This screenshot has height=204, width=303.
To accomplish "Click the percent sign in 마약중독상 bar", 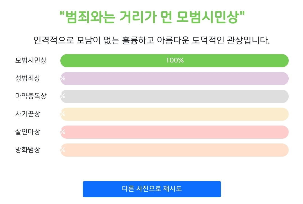I will [x=63, y=96].
